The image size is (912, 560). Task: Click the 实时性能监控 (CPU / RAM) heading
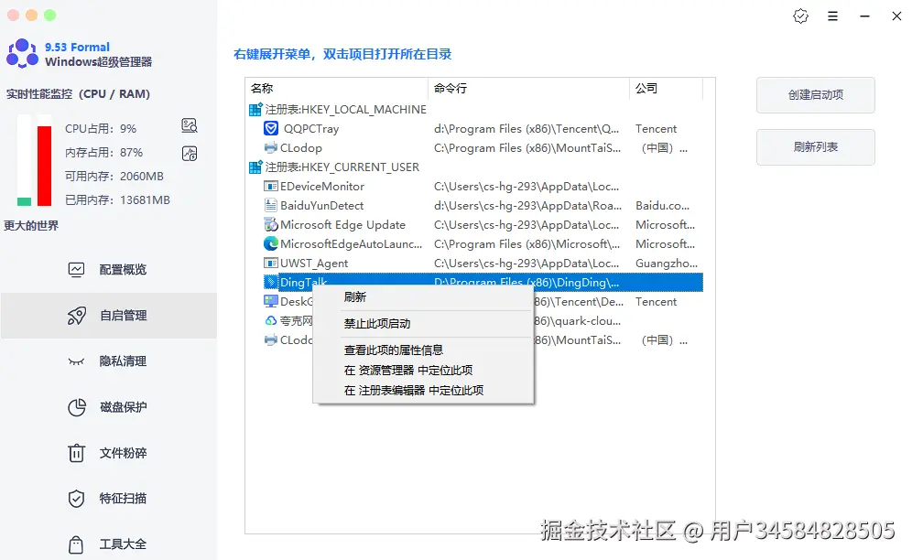pos(78,94)
